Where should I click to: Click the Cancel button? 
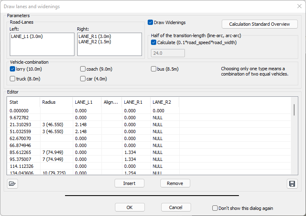[x=176, y=207]
